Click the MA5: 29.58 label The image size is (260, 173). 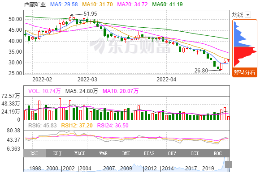(x=64, y=4)
